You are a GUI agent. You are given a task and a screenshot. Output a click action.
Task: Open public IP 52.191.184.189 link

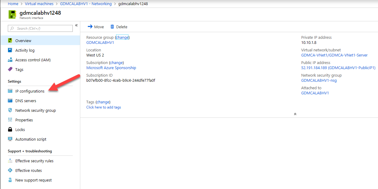pyautogui.click(x=338, y=68)
